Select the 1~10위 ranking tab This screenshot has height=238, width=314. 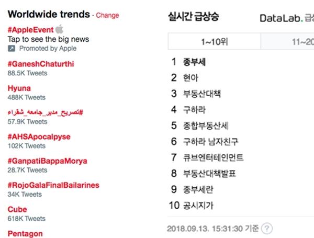[x=214, y=41]
